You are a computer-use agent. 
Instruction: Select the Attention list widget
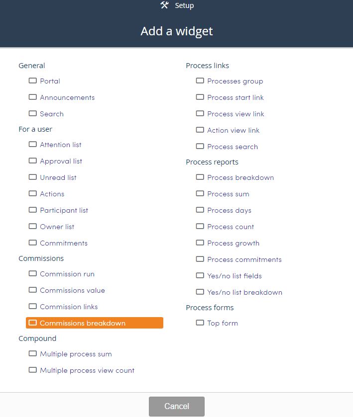[x=33, y=144]
